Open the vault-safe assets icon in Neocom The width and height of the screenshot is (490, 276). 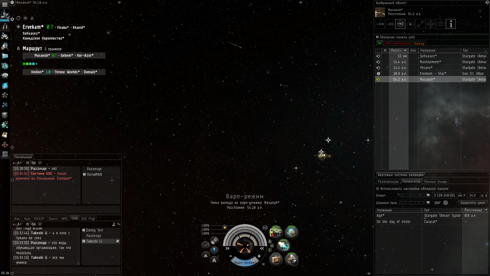[x=5, y=115]
